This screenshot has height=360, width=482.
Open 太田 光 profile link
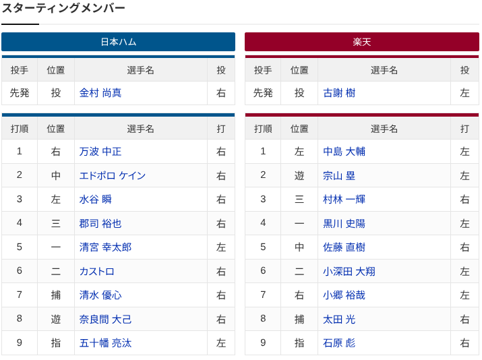[339, 319]
